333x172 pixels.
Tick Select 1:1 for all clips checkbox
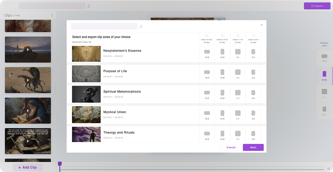[x=238, y=36]
